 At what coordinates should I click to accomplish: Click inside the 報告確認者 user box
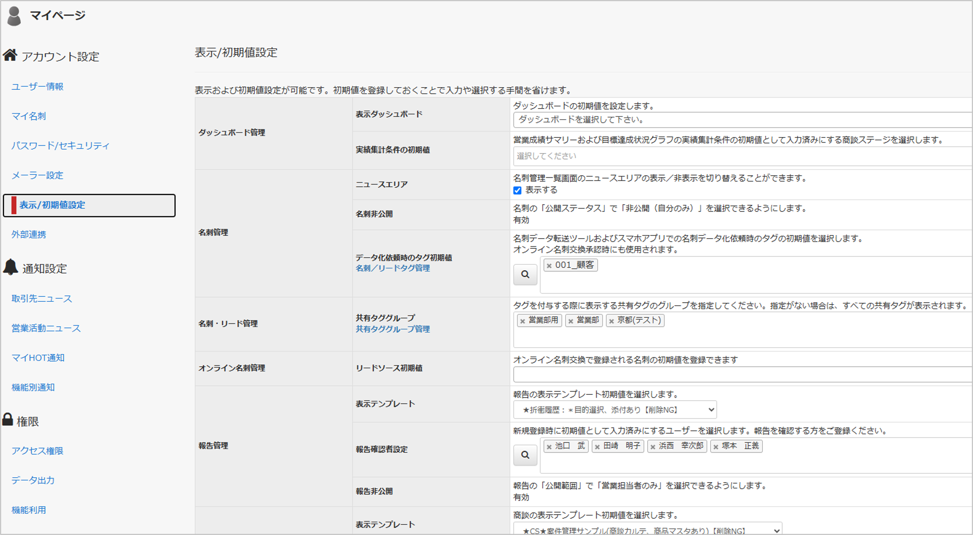click(x=756, y=455)
